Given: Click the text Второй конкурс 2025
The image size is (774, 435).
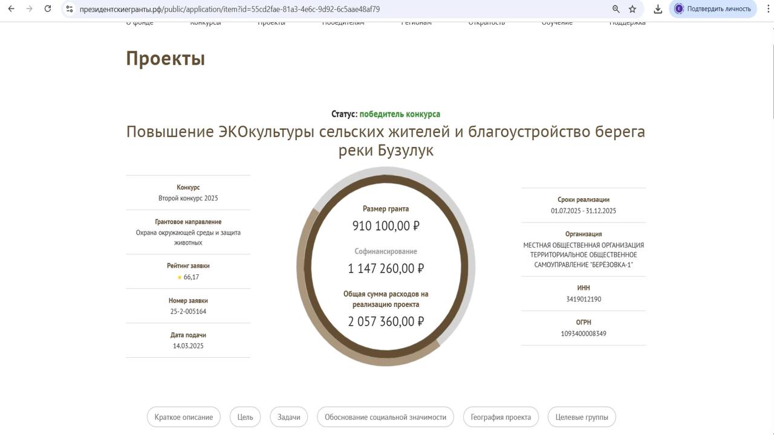Looking at the screenshot, I should [188, 198].
